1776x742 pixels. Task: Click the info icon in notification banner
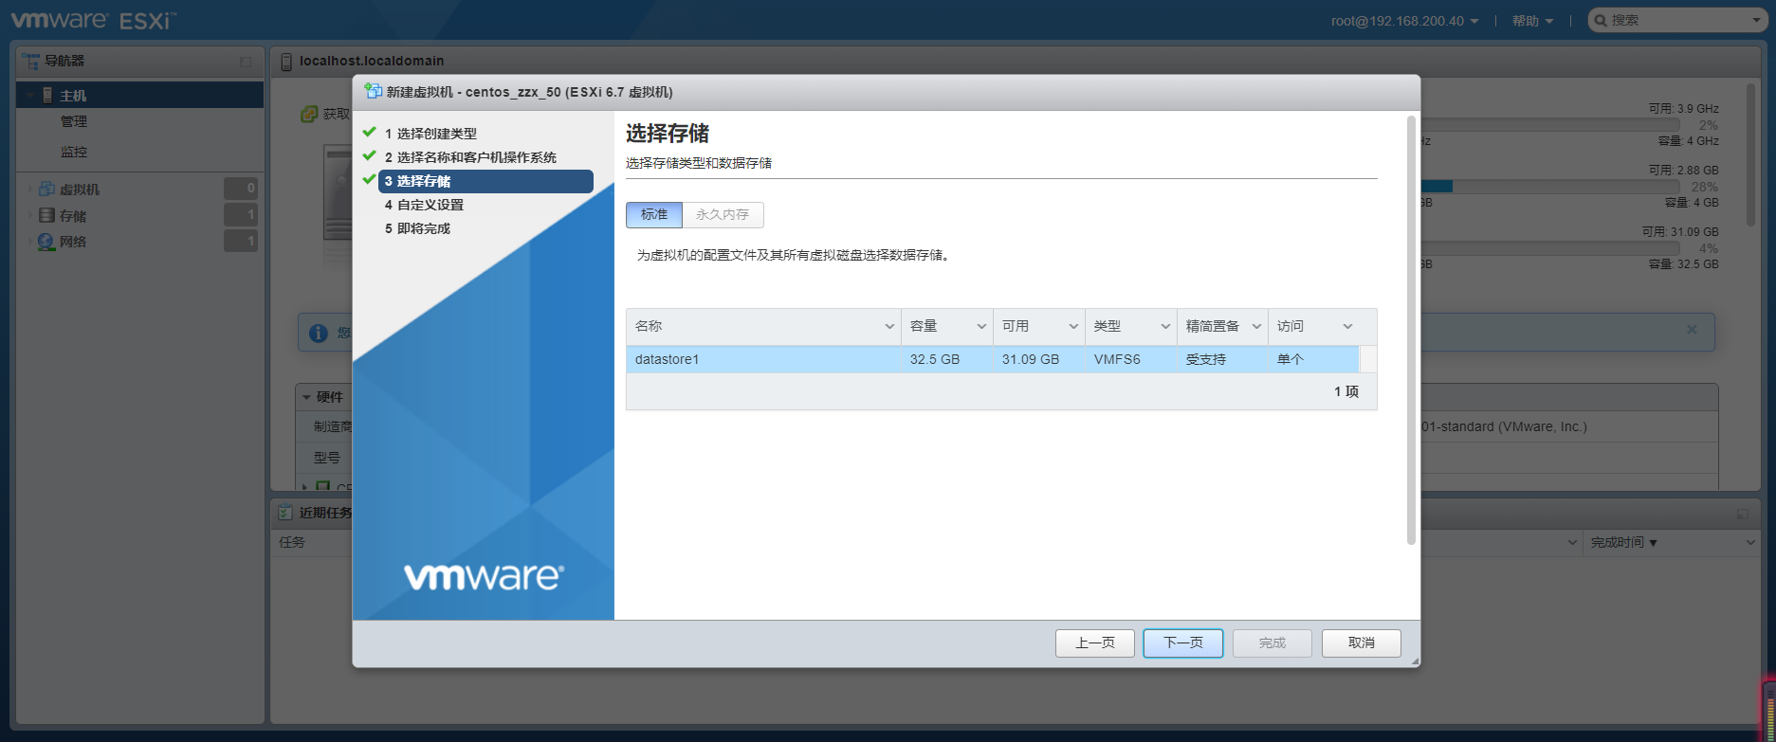(319, 333)
